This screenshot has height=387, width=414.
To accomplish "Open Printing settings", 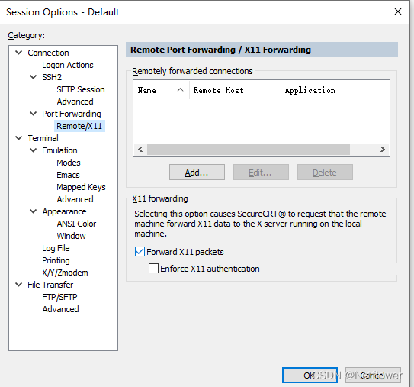I will (56, 260).
